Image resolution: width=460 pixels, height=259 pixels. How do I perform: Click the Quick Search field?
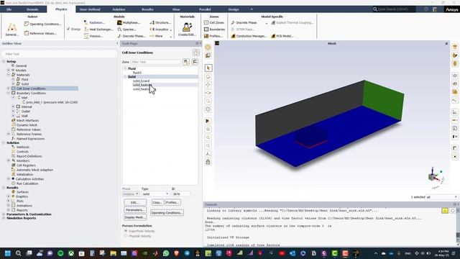click(x=394, y=9)
